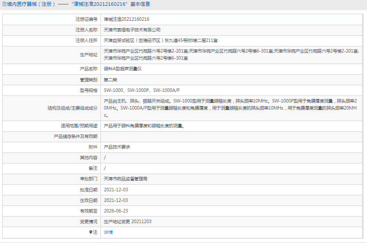The height and width of the screenshot is (243, 367).
Task: Select structure description starting 产品由主机、探头
Action: click(x=230, y=108)
